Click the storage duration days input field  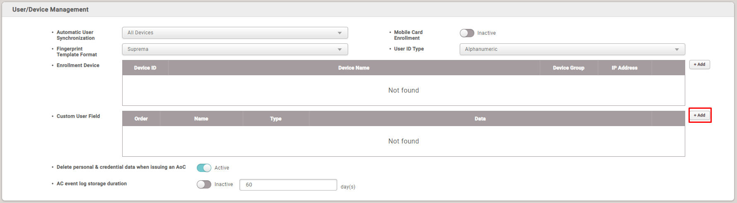click(x=288, y=185)
